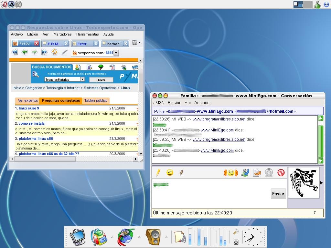Close the Respu... tab with its red X
The image size is (331, 248).
tap(37, 43)
